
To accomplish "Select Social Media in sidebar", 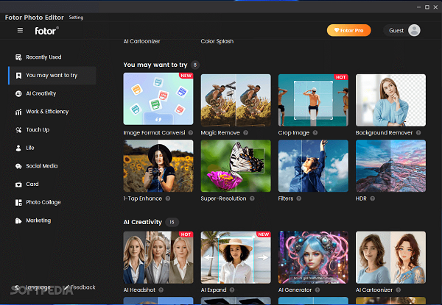I will [52, 166].
